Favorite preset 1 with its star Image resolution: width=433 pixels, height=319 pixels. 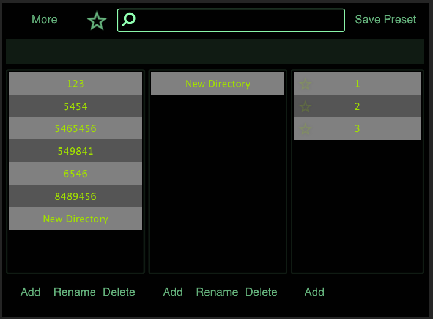point(305,84)
